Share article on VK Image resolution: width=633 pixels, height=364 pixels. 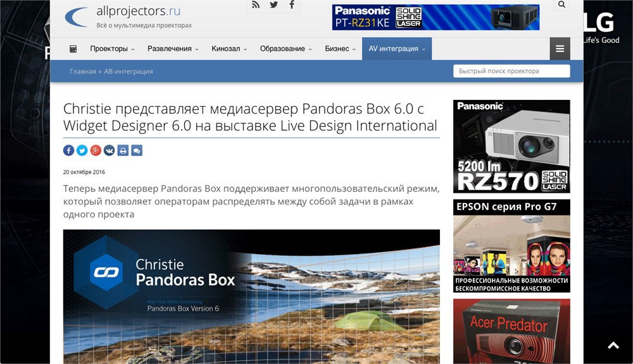tap(110, 150)
